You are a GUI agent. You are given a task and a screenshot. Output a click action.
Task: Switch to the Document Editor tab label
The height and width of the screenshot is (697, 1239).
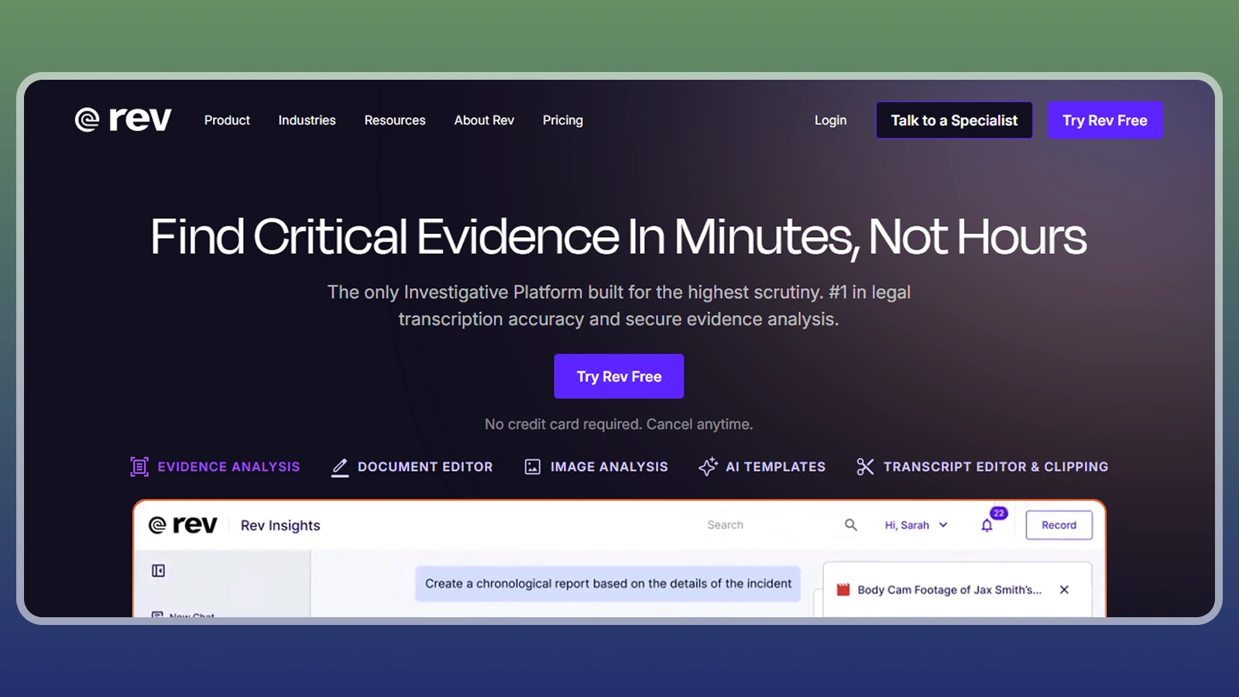[425, 467]
